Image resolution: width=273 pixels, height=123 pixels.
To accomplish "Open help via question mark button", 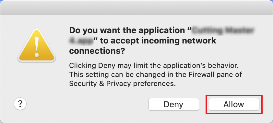I will pos(20,104).
